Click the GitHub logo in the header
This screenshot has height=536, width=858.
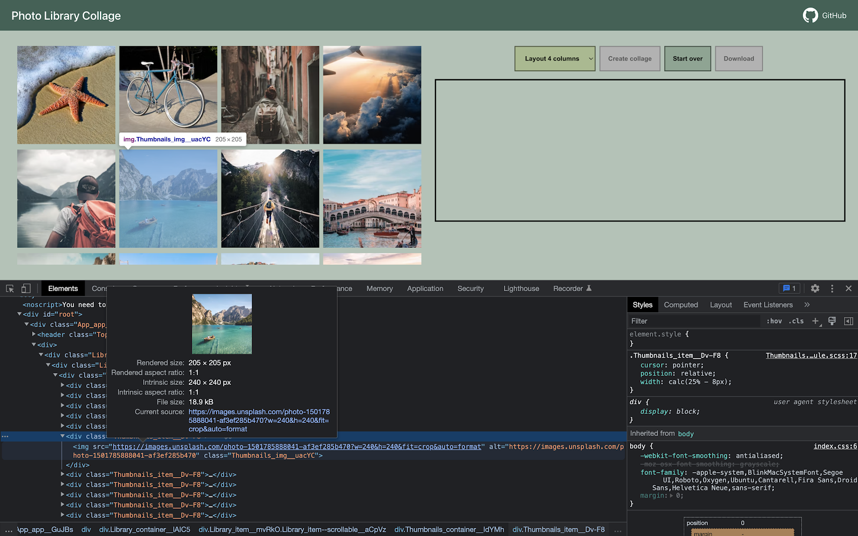[x=810, y=16]
